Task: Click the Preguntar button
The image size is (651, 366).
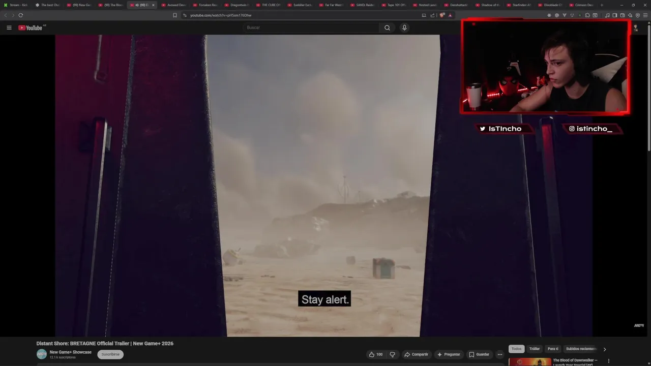Action: [x=448, y=354]
